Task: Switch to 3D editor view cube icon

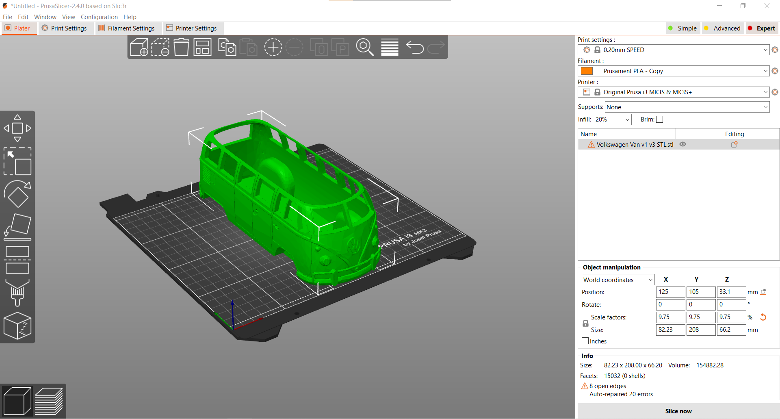Action: tap(17, 401)
